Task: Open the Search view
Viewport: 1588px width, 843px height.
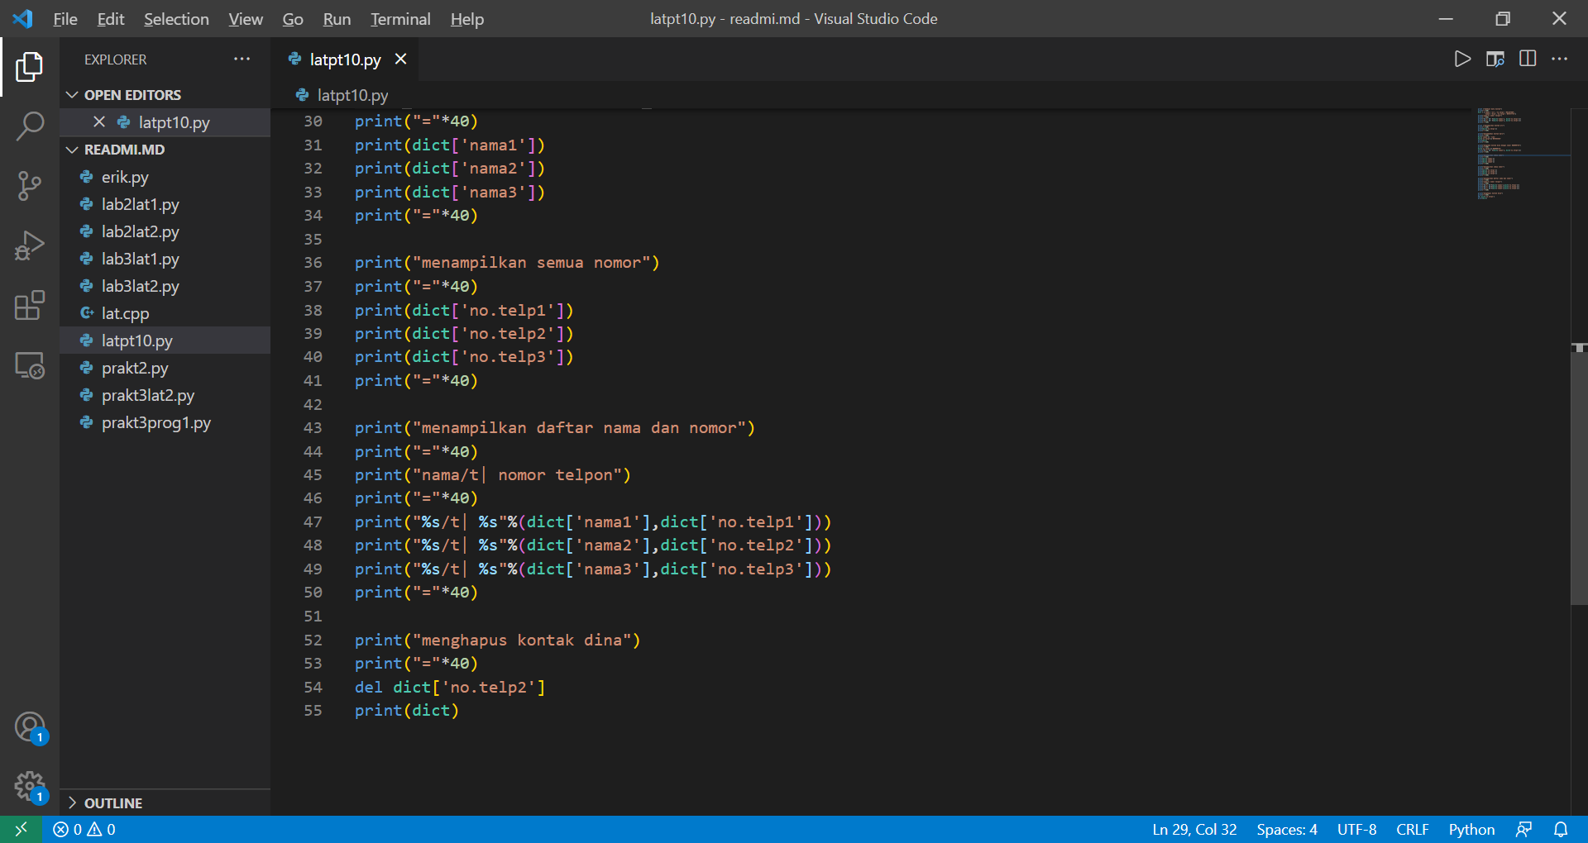Action: click(31, 126)
